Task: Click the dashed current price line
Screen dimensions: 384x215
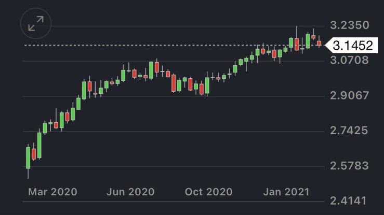Action: pos(156,45)
